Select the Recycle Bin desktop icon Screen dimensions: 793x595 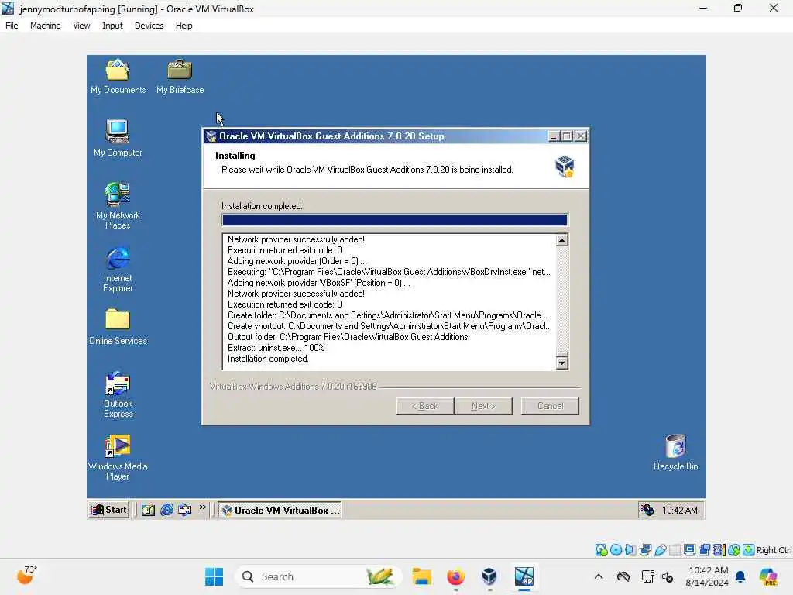point(675,452)
